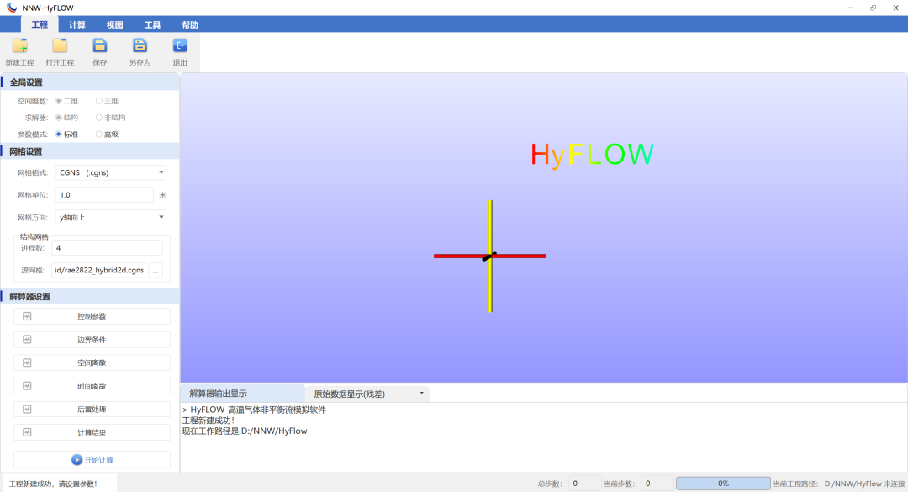
Task: Click the HyFLOW-高温气体非平衡流模拟软件 log line
Action: point(258,410)
